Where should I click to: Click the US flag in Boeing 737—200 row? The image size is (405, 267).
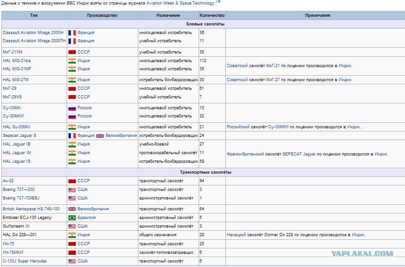click(72, 190)
